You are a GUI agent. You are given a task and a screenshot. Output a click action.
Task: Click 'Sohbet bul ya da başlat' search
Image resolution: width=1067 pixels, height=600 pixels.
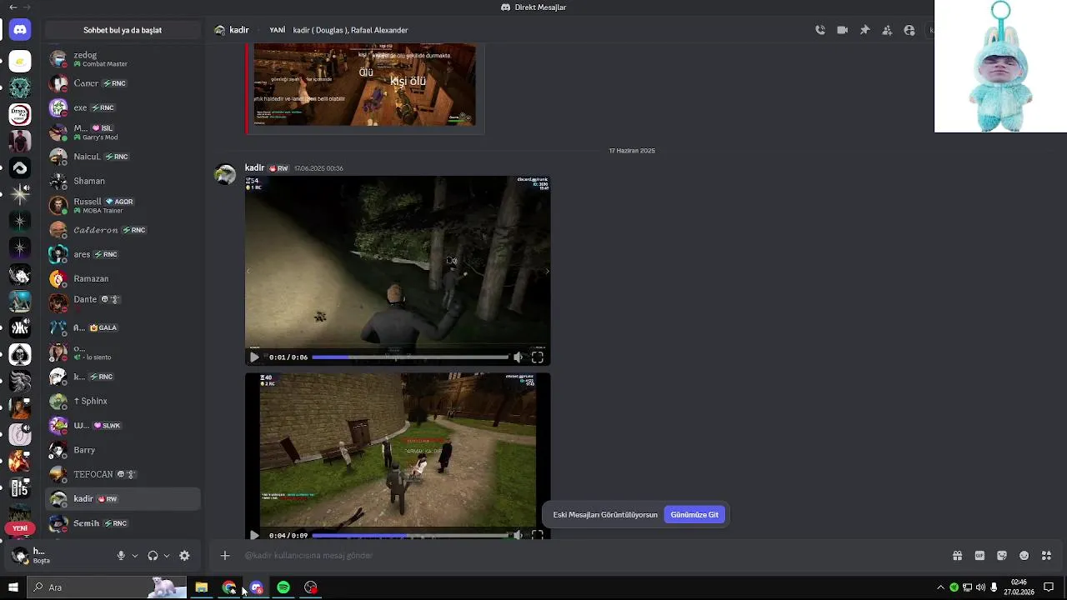pyautogui.click(x=123, y=30)
